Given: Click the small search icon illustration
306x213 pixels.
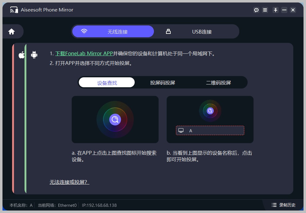Looking at the screenshot, I should (210, 111).
